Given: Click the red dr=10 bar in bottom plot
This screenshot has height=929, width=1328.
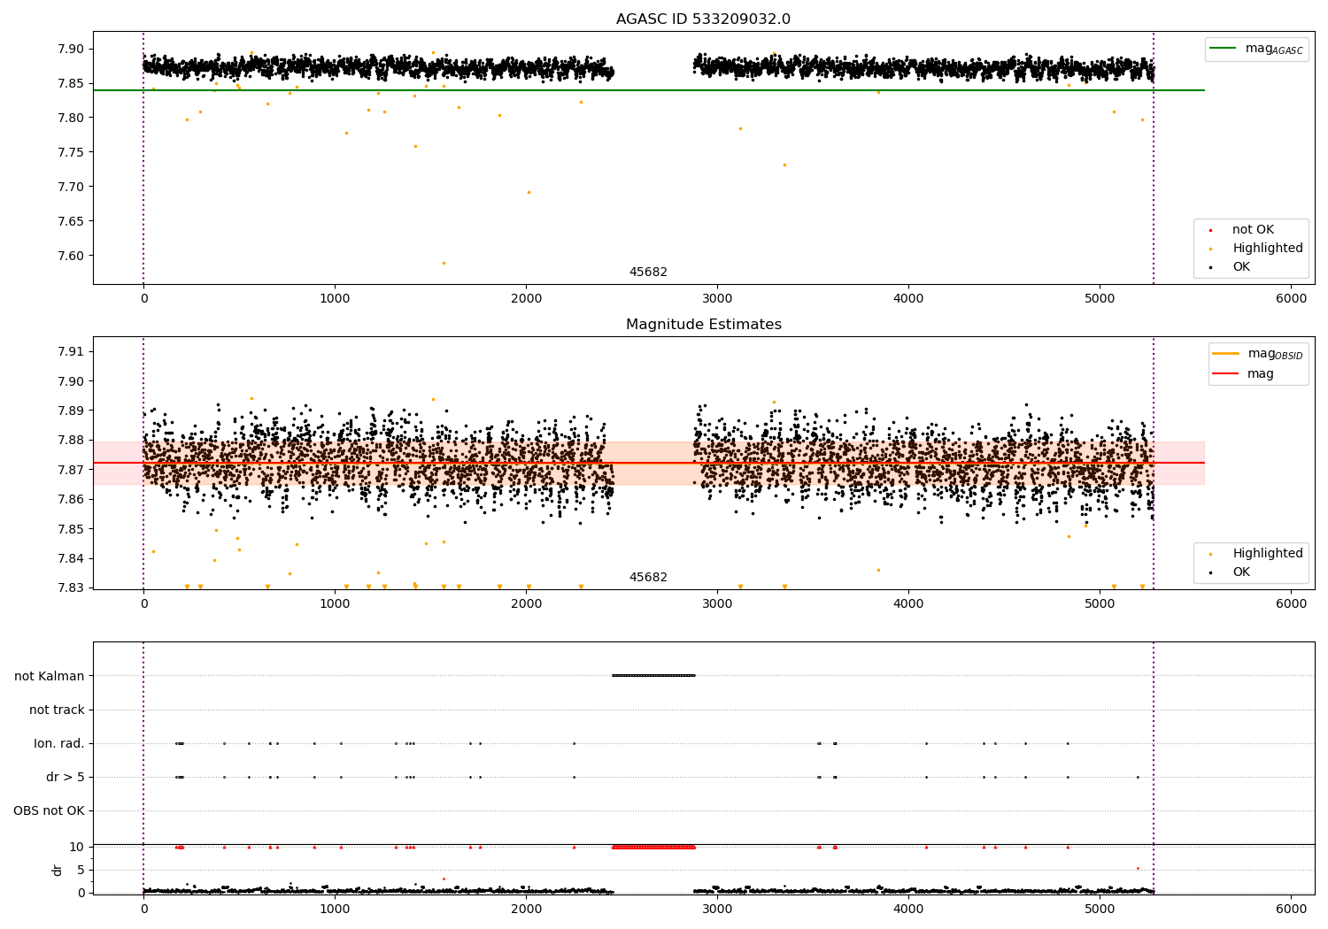Looking at the screenshot, I should pyautogui.click(x=653, y=847).
